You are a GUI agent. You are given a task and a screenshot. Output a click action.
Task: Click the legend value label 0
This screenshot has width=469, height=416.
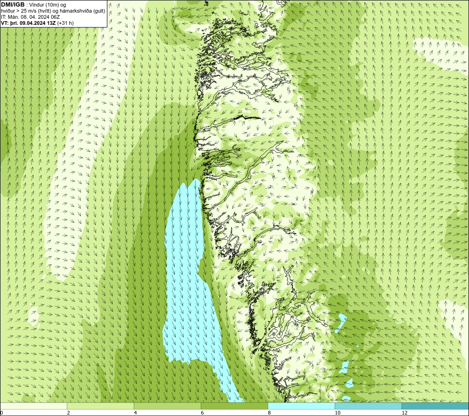pos(1,413)
